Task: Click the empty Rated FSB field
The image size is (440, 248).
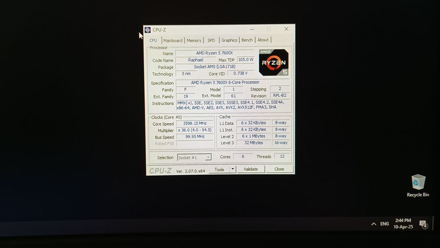Action: (195, 143)
